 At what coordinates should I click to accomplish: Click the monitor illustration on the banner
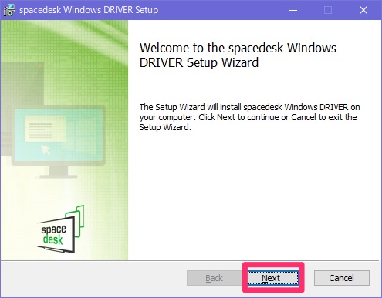coord(58,142)
